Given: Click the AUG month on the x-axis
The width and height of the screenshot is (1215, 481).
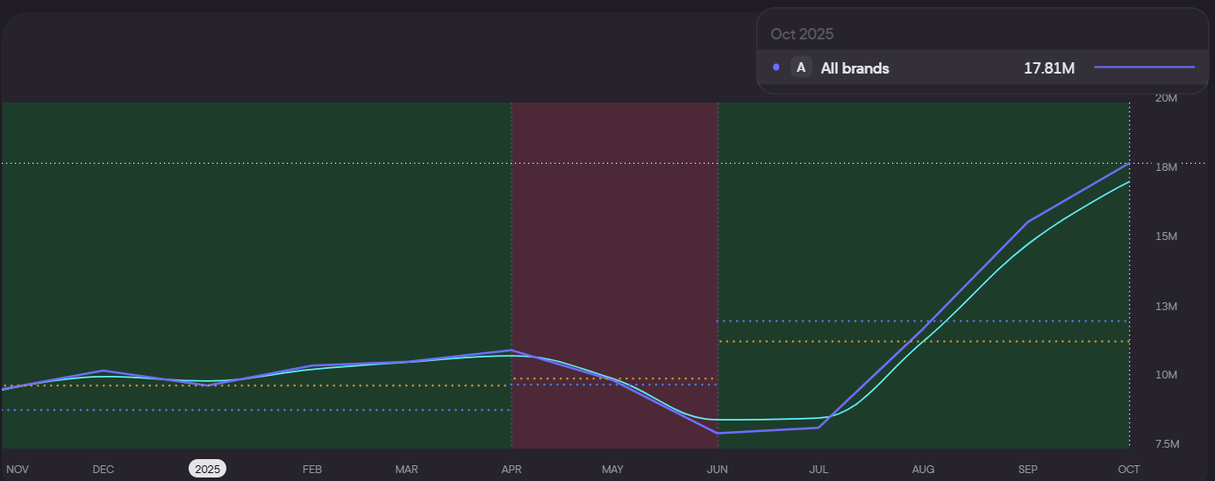Looking at the screenshot, I should coord(923,470).
